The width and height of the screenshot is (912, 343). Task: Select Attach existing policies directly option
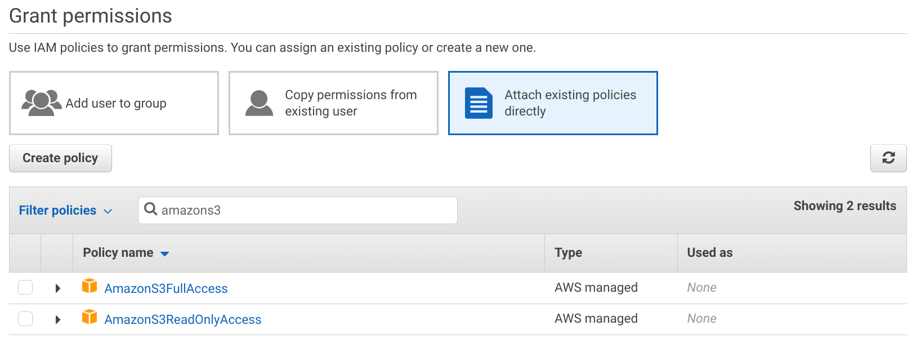click(553, 103)
